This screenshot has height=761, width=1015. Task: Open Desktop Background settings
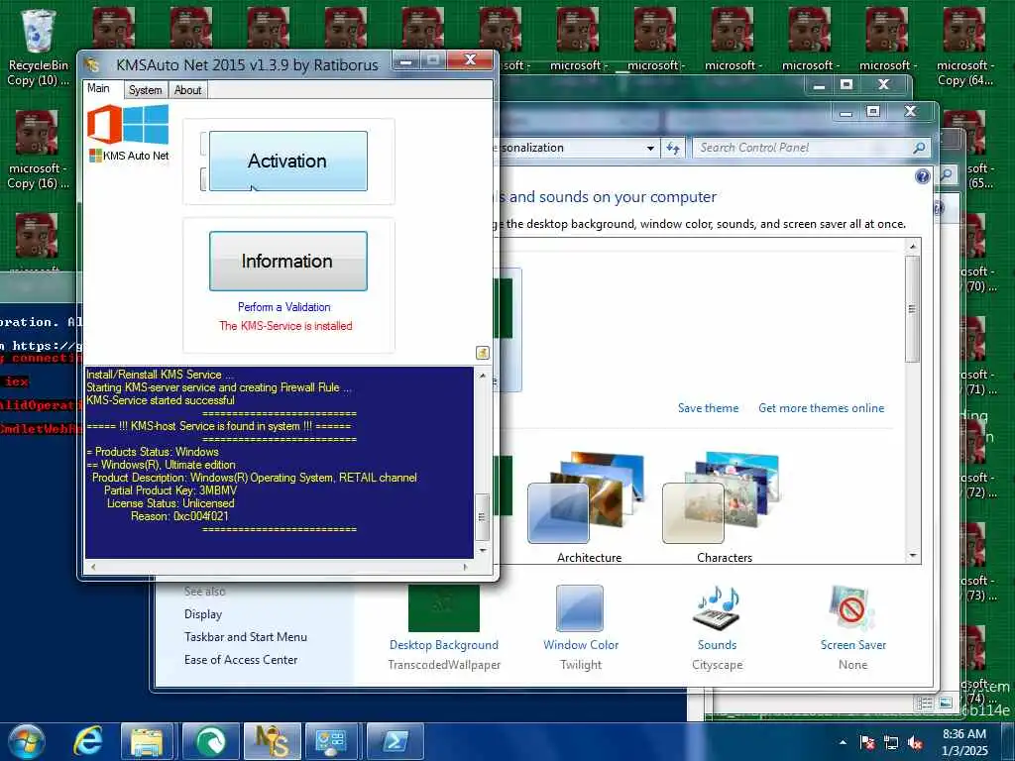444,626
